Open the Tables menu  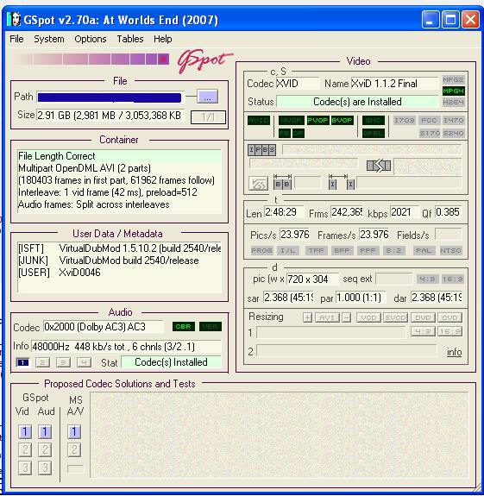coord(130,39)
